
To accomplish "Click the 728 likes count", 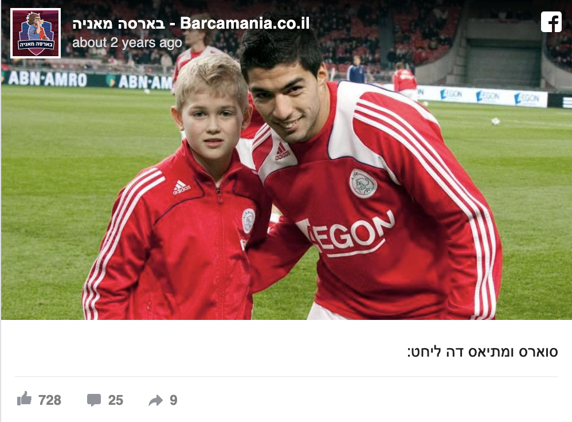I will click(x=50, y=400).
